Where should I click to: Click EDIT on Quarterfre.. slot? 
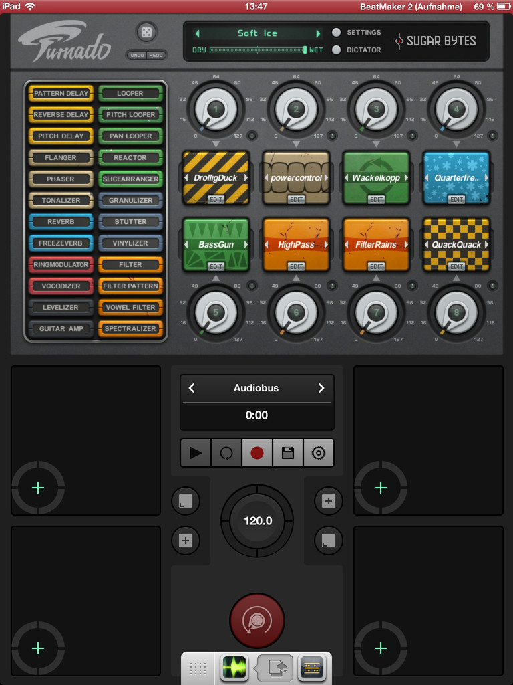coord(457,199)
